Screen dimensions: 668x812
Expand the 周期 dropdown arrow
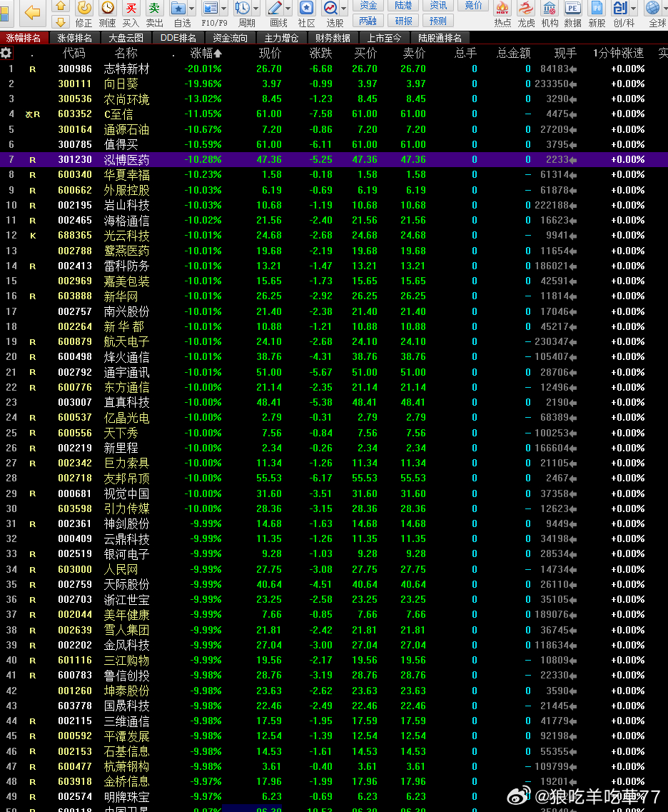(x=255, y=9)
